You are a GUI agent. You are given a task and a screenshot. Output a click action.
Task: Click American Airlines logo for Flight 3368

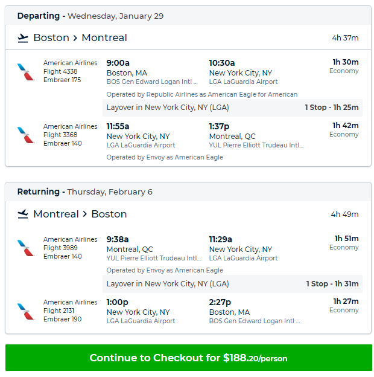click(25, 135)
